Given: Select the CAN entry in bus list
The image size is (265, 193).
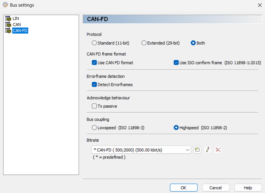Looking at the screenshot, I should [17, 25].
